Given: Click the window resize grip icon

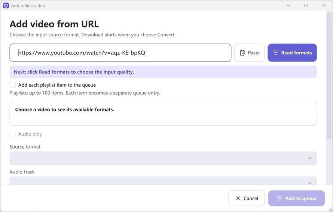Looking at the screenshot, I should pyautogui.click(x=330, y=209).
